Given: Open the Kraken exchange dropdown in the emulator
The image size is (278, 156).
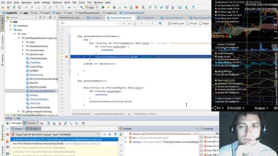Looking at the screenshot, I should (x=261, y=108).
